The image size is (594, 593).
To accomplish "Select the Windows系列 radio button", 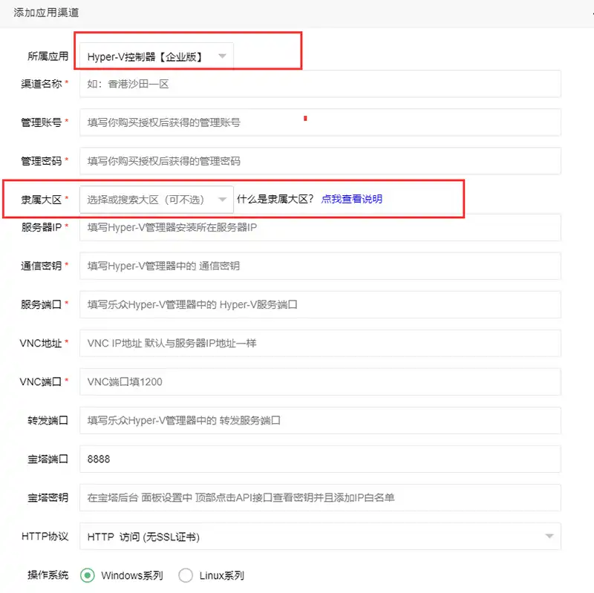I will pyautogui.click(x=88, y=575).
